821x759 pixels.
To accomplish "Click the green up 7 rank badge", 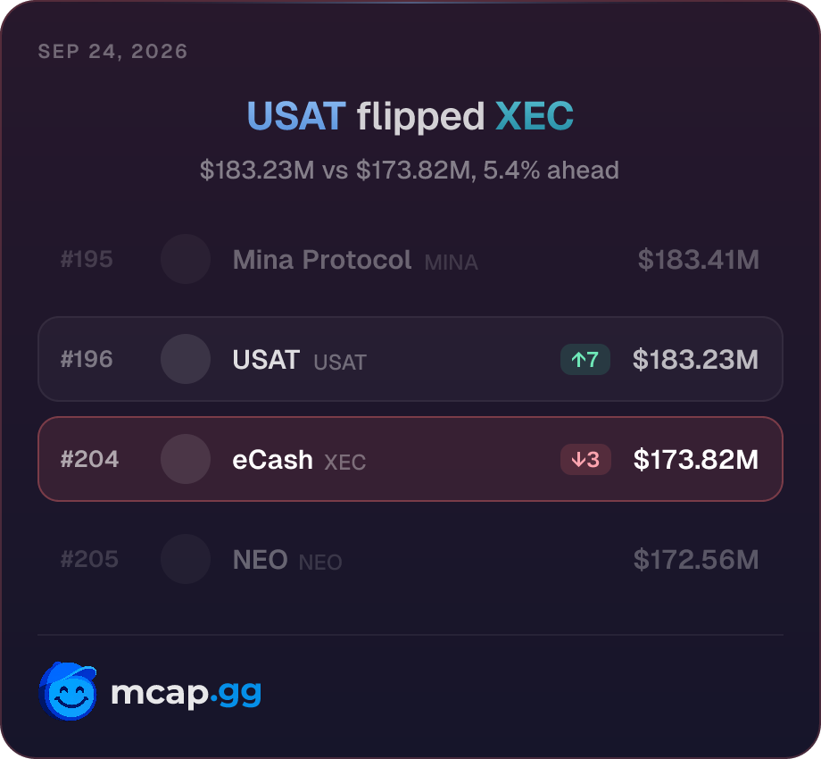I will tap(585, 359).
